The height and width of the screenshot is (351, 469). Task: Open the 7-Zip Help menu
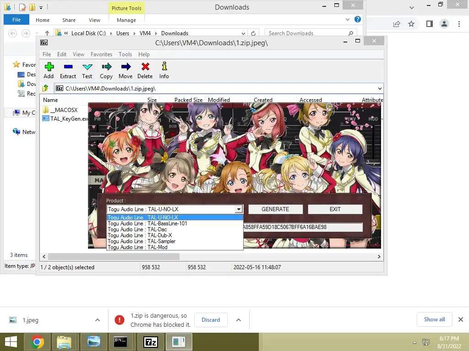[x=144, y=54]
